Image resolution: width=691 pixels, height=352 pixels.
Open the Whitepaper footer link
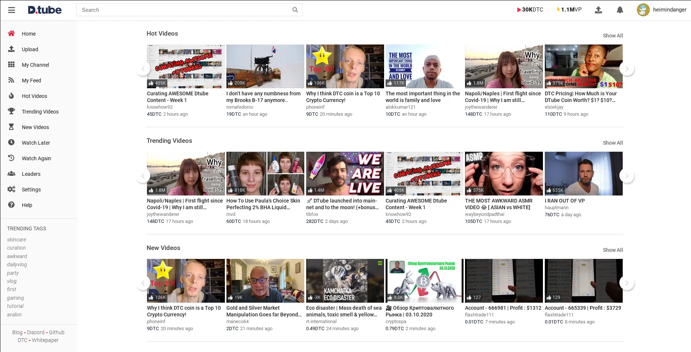pos(45,340)
